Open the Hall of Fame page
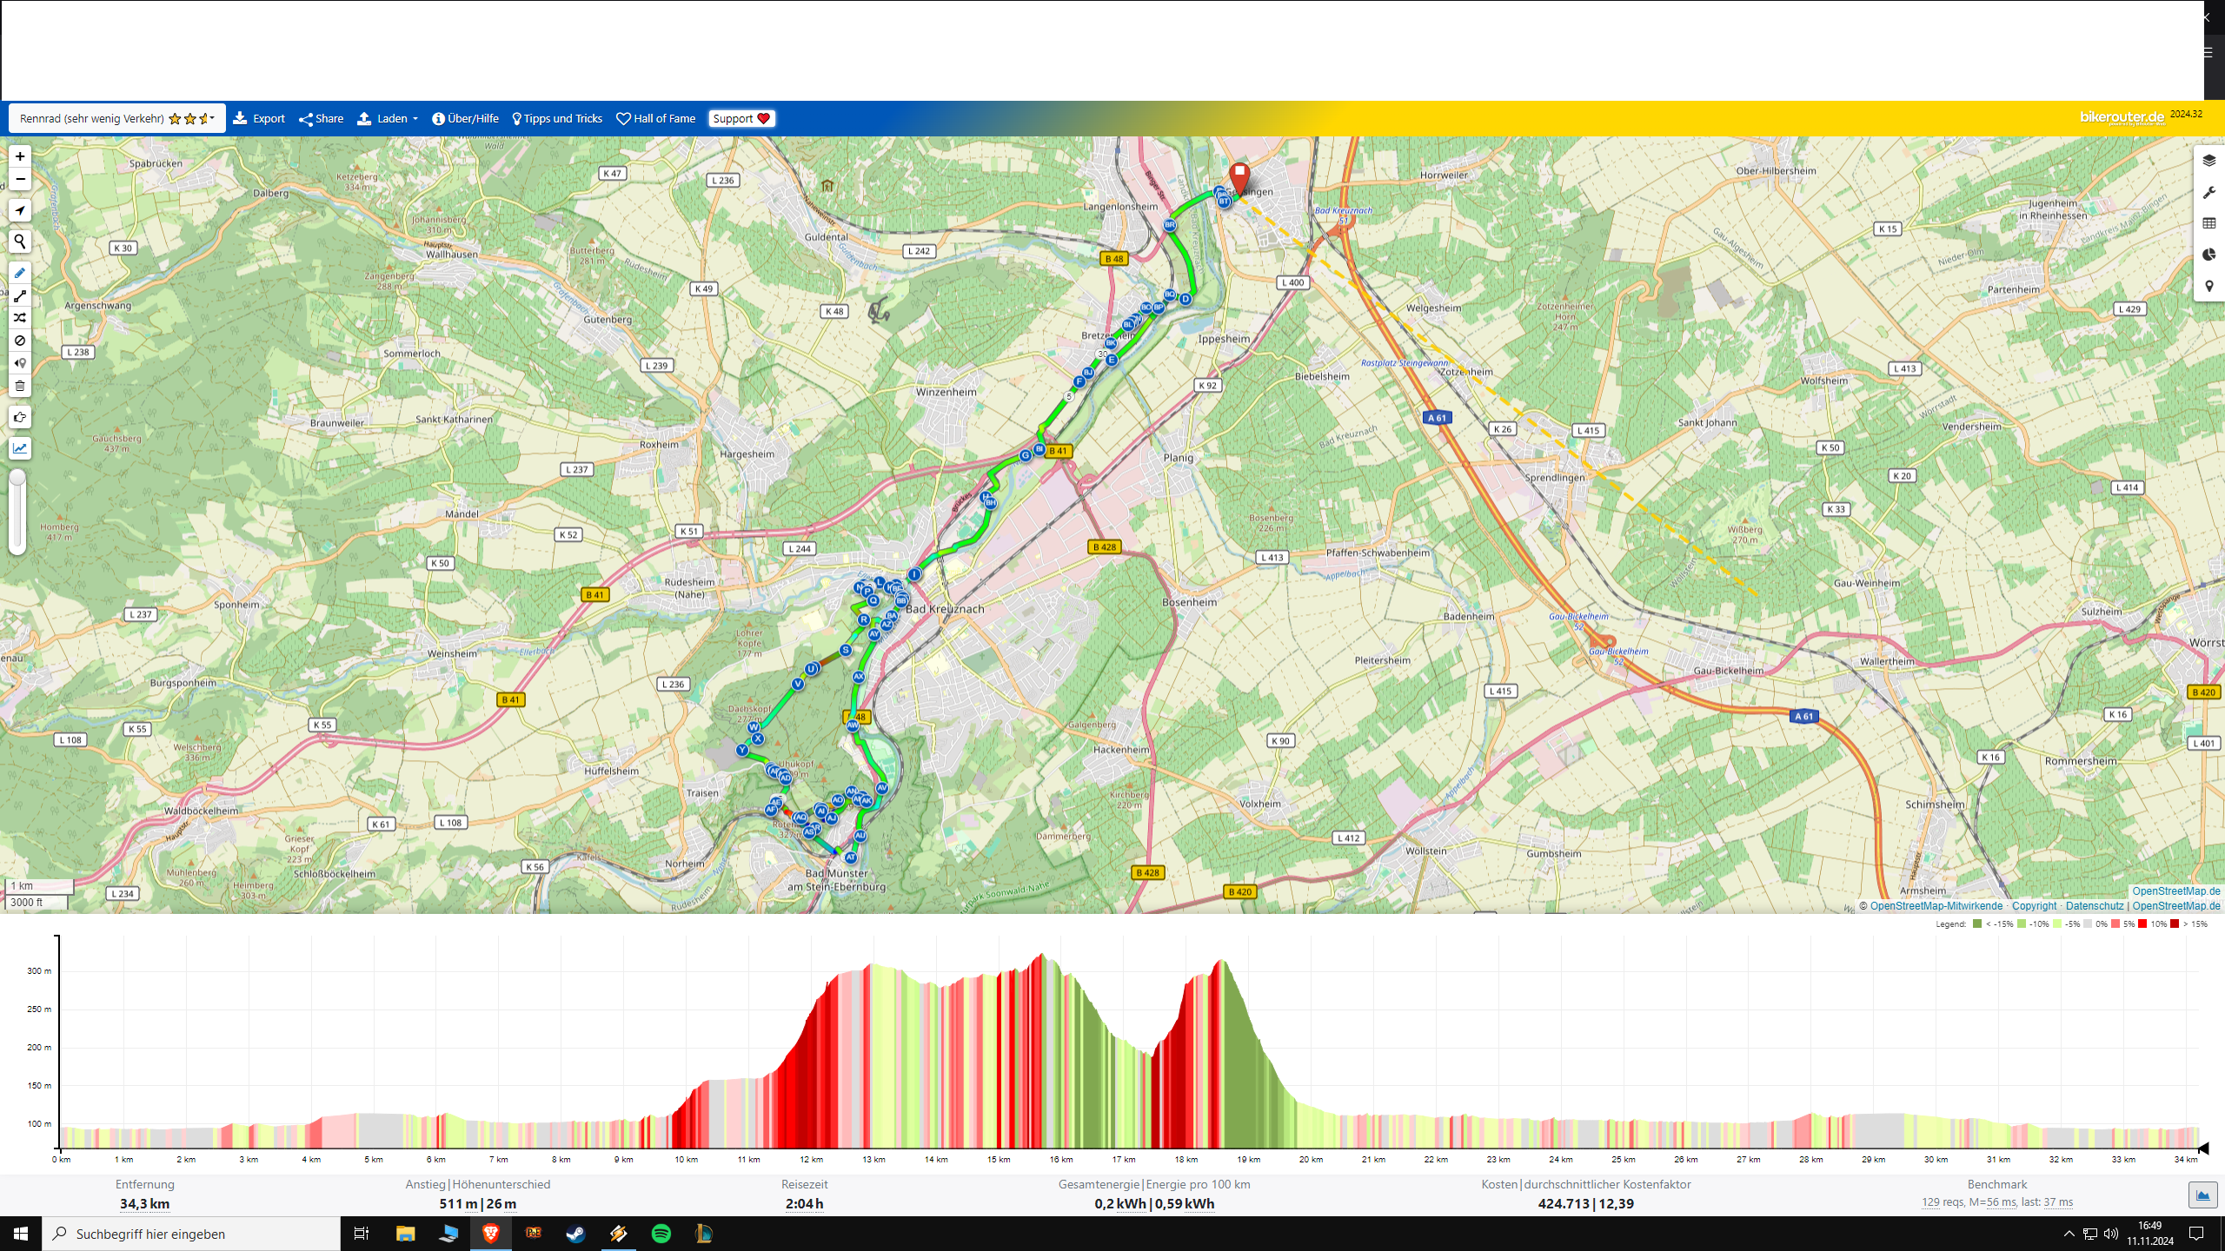Image resolution: width=2225 pixels, height=1251 pixels. pos(656,118)
